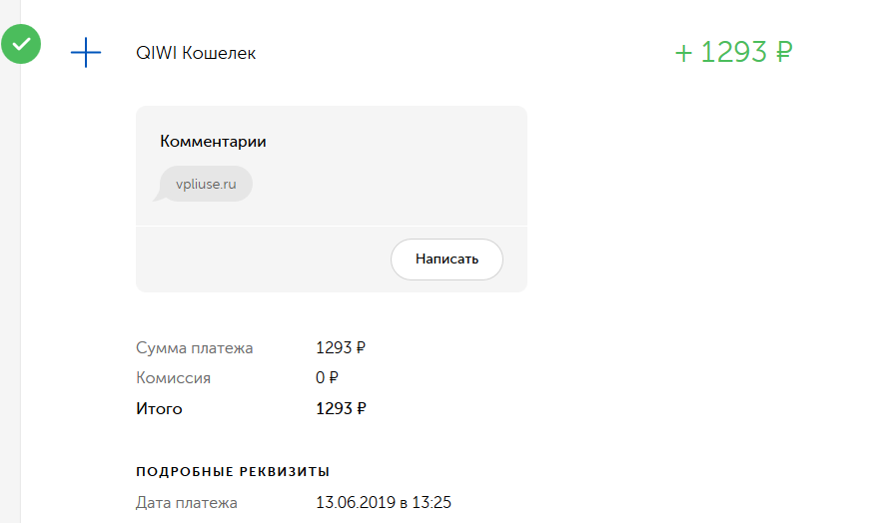The image size is (892, 523).
Task: Click the left gray sidebar strip
Action: click(10, 284)
